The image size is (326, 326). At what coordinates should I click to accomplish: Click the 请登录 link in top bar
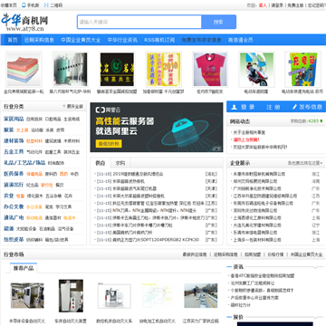click(x=277, y=5)
